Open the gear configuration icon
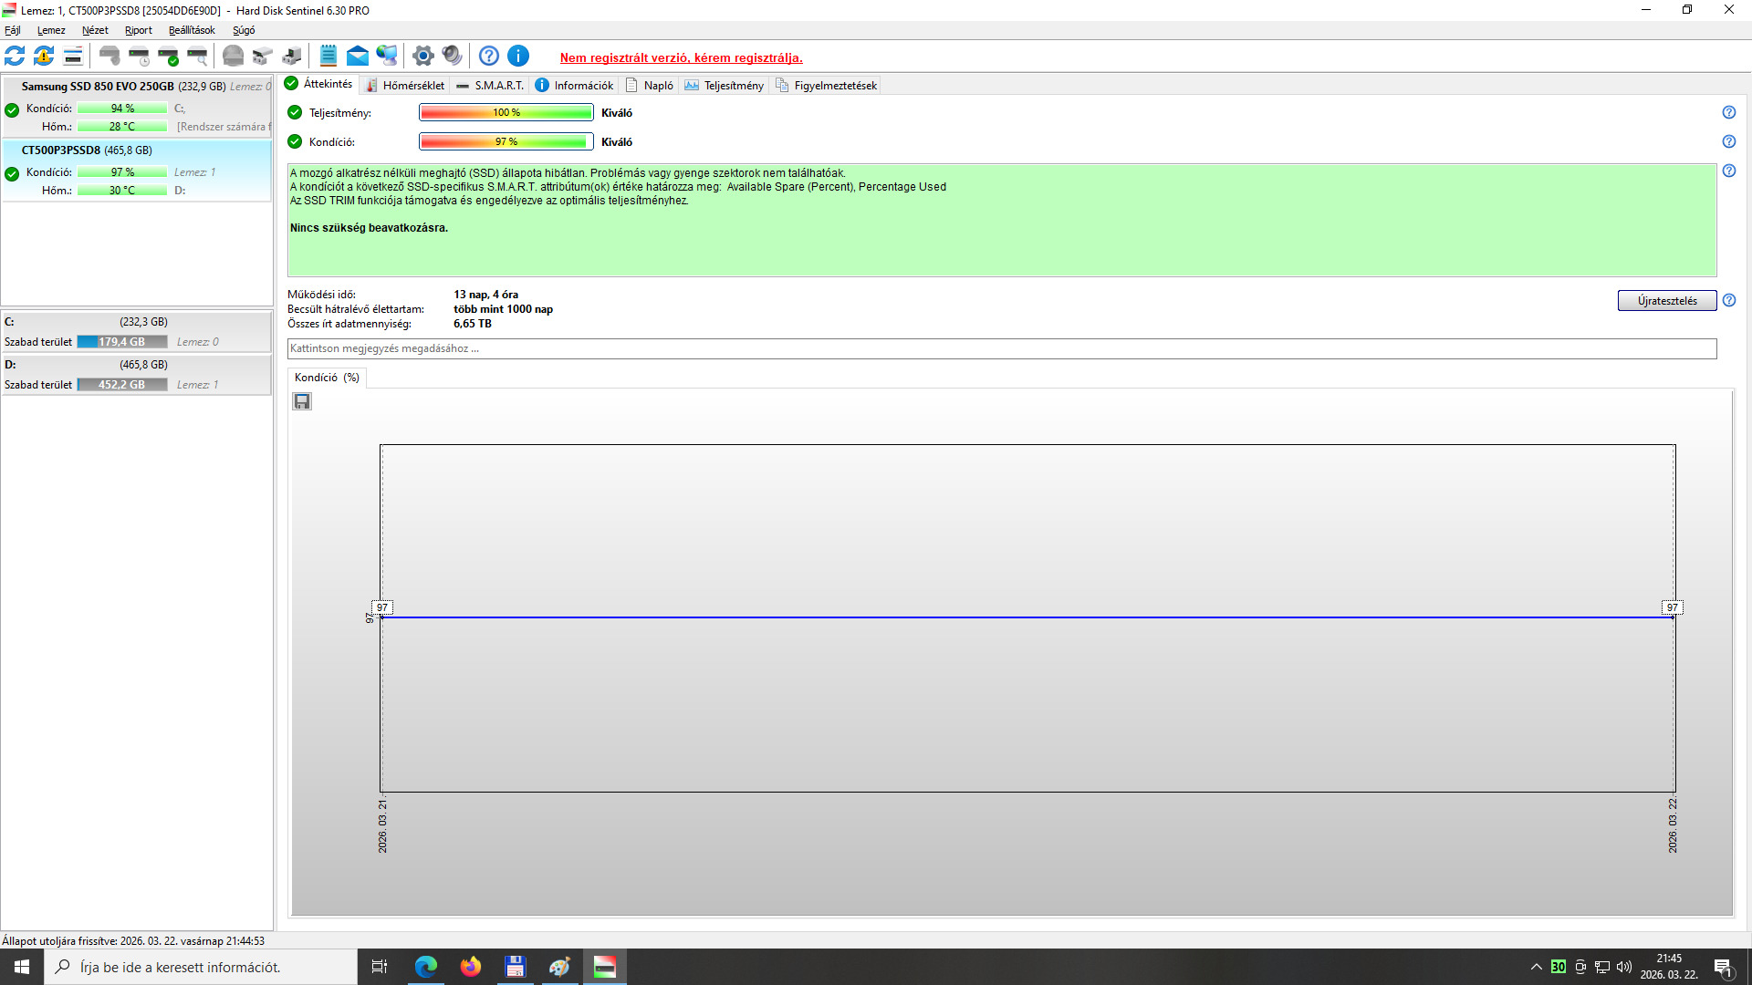The image size is (1752, 985). coord(422,57)
